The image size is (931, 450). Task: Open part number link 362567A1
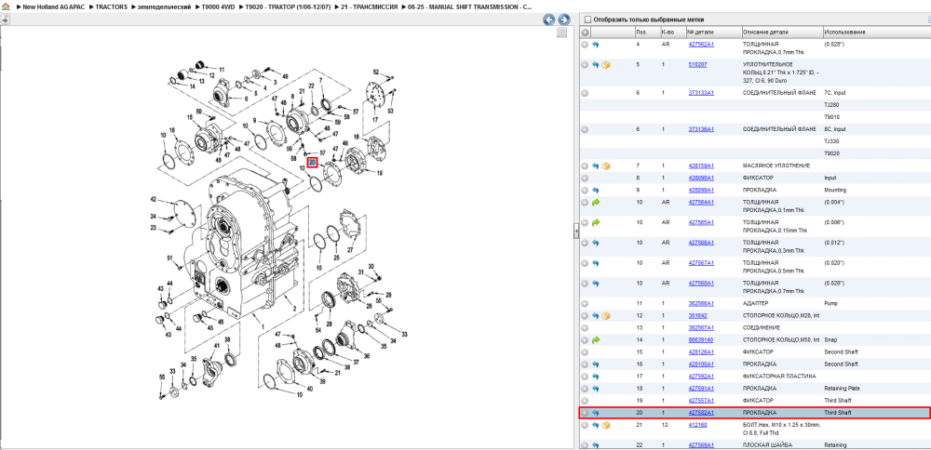pos(701,327)
